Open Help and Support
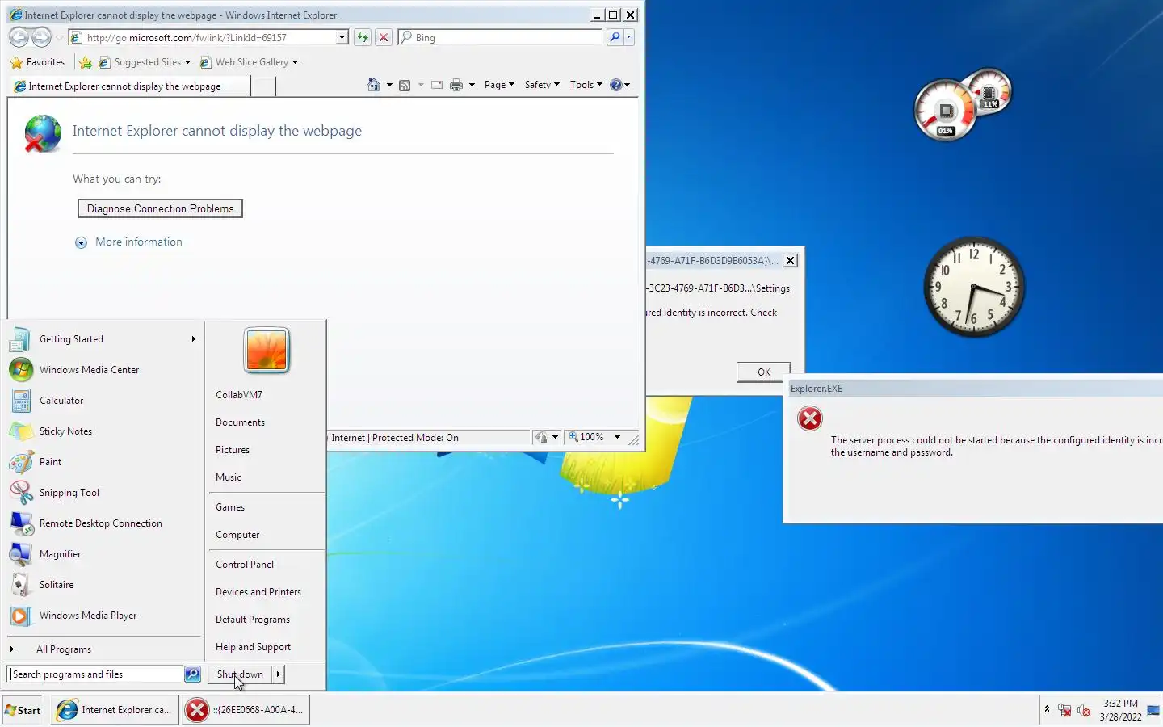Viewport: 1163px width, 727px height. coord(253,647)
